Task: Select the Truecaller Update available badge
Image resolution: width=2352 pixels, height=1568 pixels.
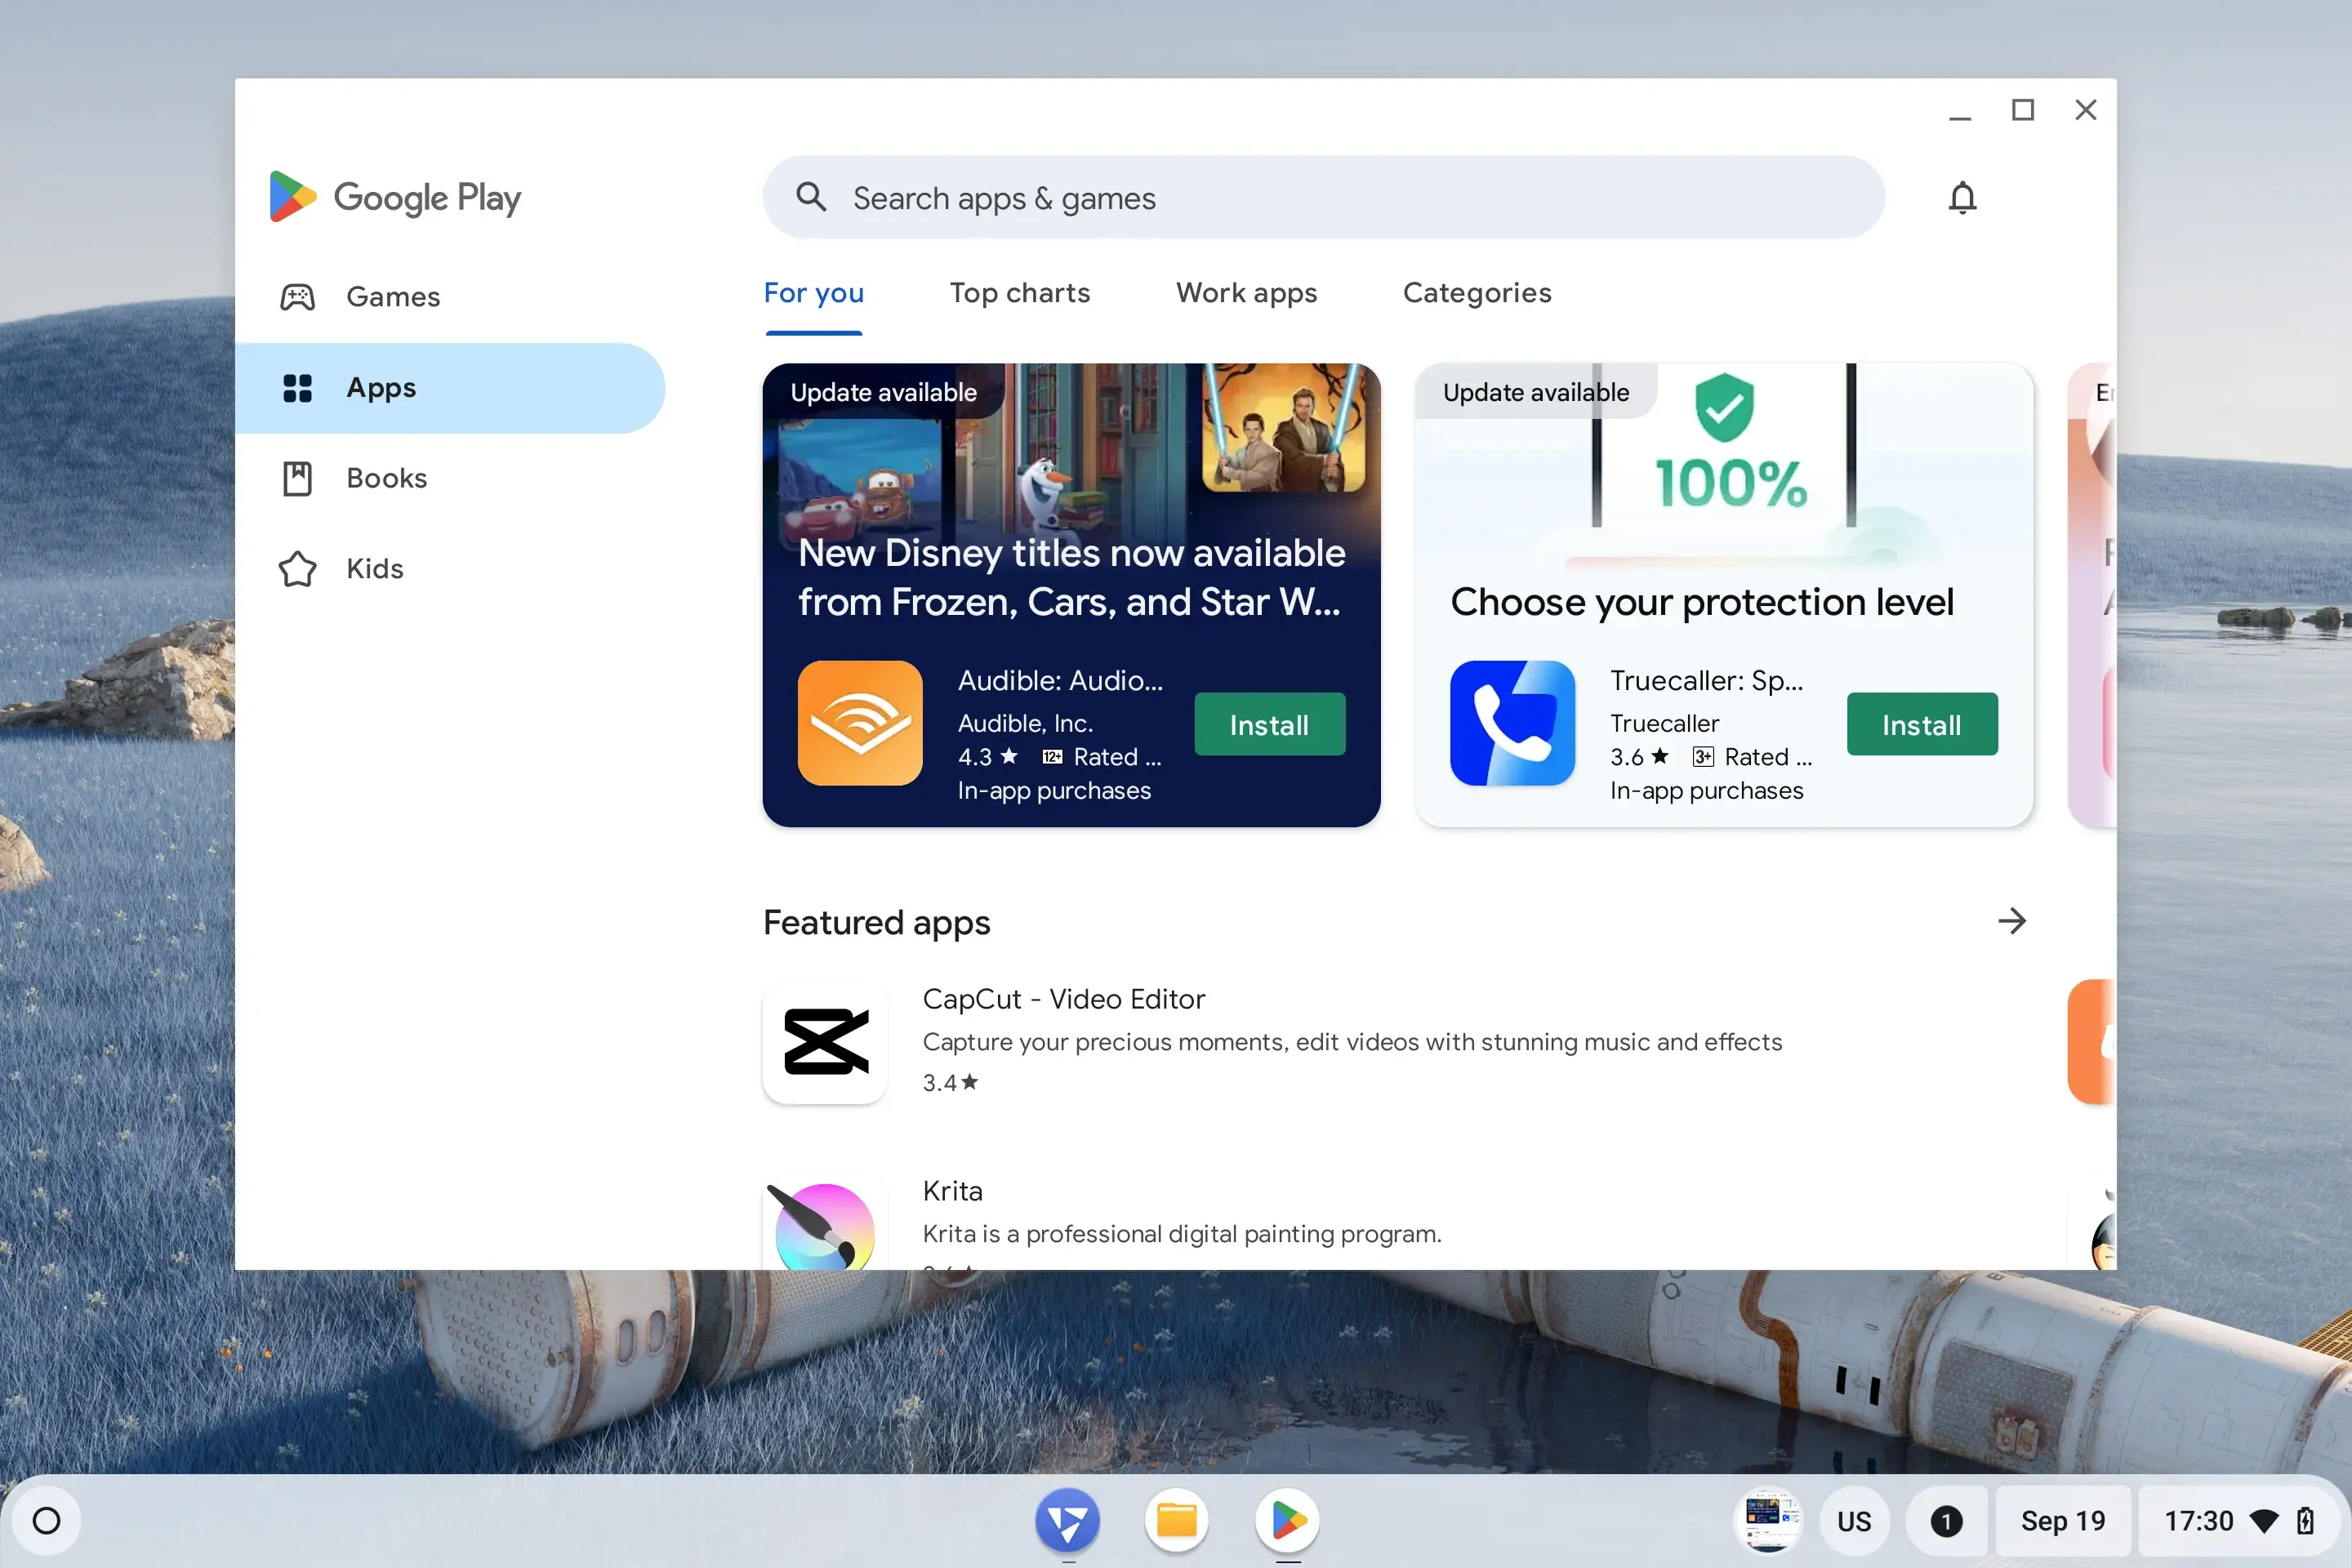Action: tap(1535, 392)
